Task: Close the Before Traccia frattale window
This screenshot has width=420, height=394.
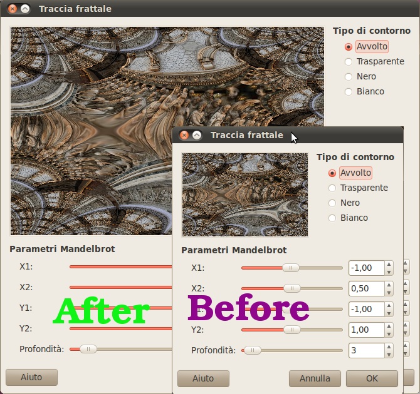Action: 184,135
